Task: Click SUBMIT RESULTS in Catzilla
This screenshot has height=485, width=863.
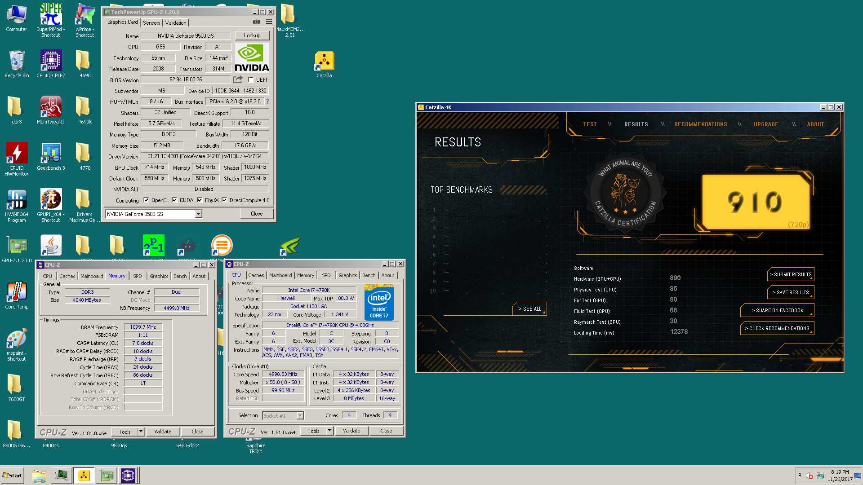Action: 791,274
